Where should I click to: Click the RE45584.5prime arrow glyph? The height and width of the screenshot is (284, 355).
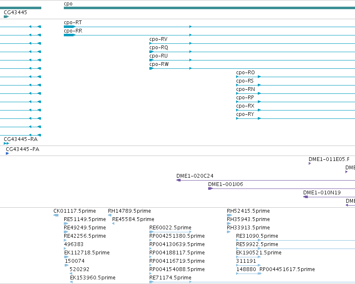coord(113,224)
